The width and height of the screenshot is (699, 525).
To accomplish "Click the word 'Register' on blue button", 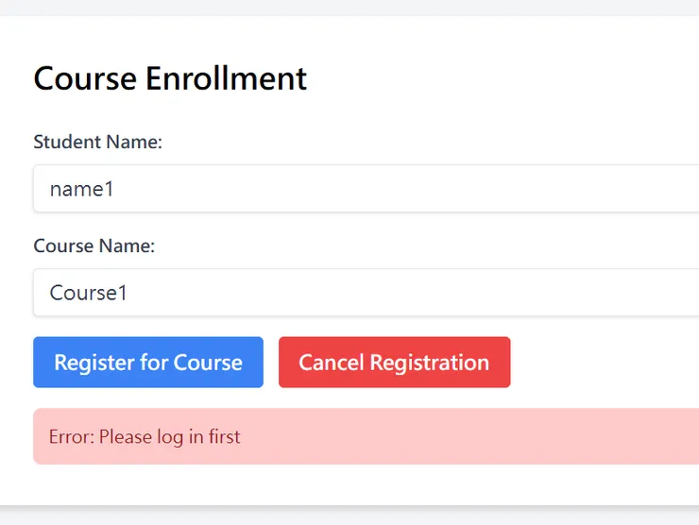I will click(x=92, y=363).
